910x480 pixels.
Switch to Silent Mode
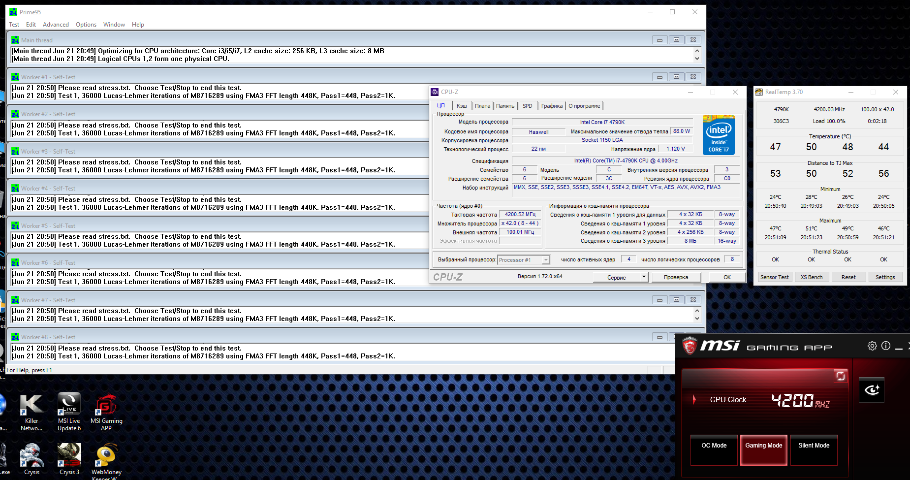pyautogui.click(x=814, y=449)
